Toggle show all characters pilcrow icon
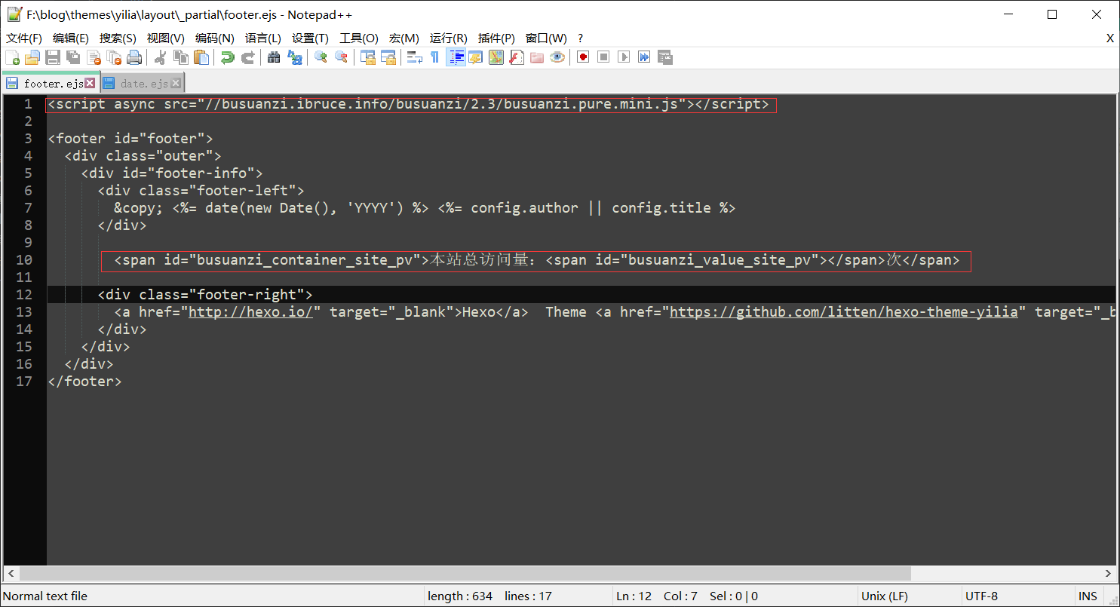 tap(434, 57)
